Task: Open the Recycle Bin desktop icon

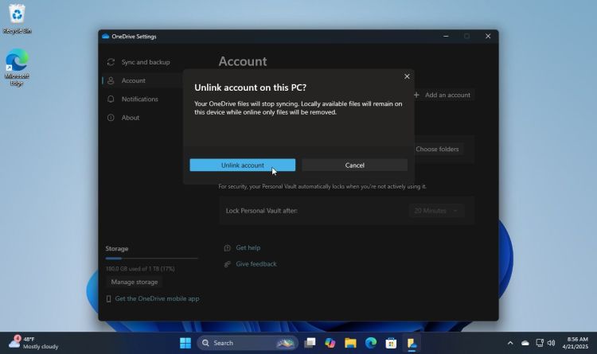Action: 17,15
